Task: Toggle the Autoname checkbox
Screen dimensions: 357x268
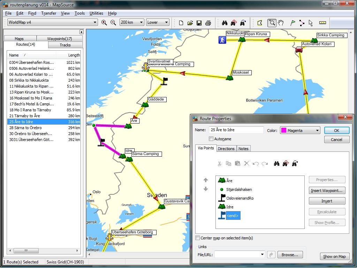Action: tap(211, 139)
